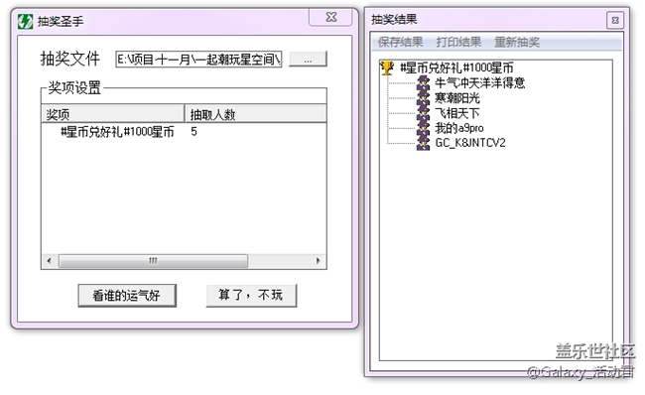Image resolution: width=645 pixels, height=395 pixels.
Task: Click the 抽奖文件 path input field
Action: 198,60
